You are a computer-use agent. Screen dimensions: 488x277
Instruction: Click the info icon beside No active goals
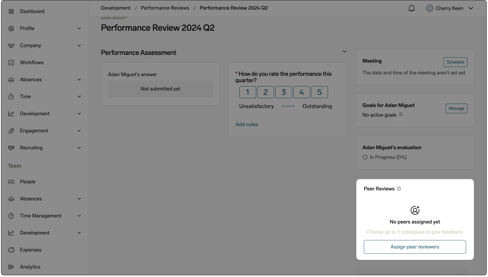[x=401, y=115]
